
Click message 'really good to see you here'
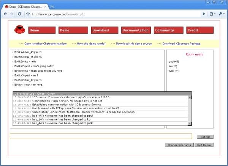point(37,71)
